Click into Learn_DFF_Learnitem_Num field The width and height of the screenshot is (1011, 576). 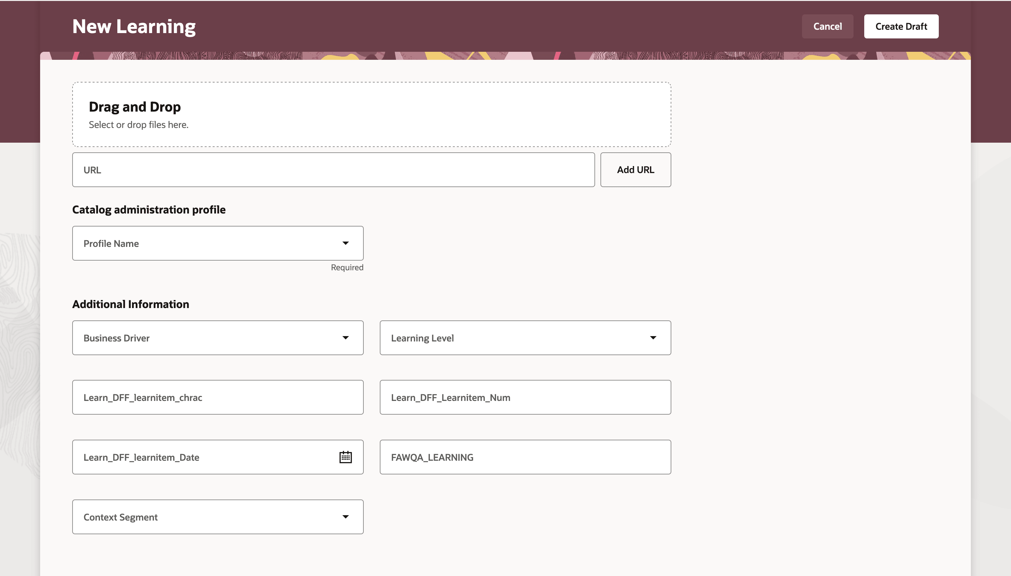click(525, 397)
